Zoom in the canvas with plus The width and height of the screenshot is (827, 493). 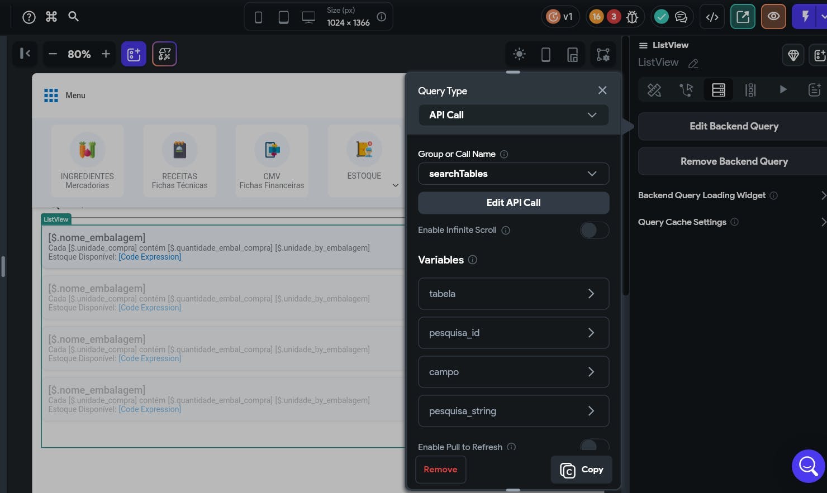point(106,54)
